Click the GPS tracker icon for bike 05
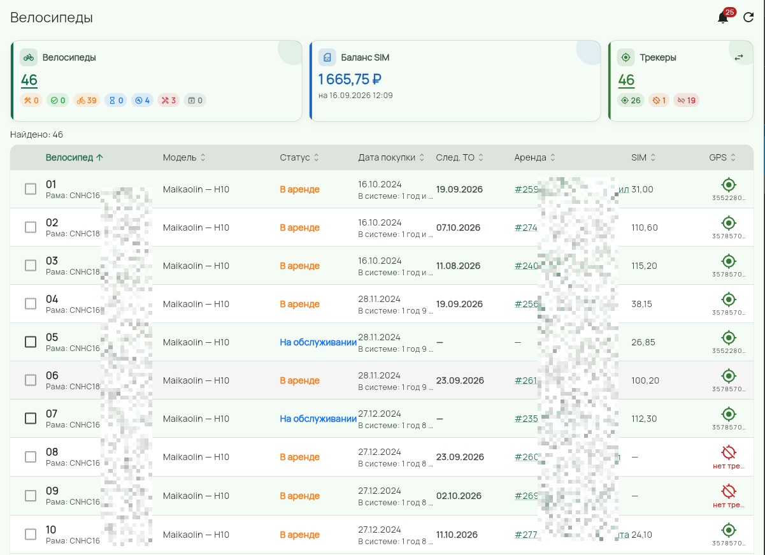Image resolution: width=765 pixels, height=555 pixels. point(729,338)
